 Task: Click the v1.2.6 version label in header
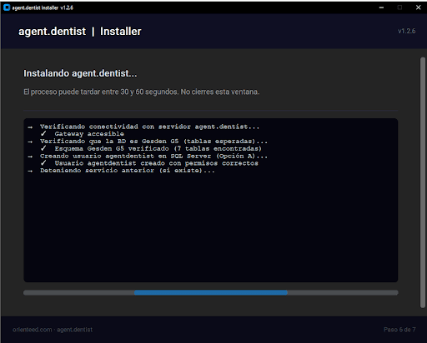[407, 31]
